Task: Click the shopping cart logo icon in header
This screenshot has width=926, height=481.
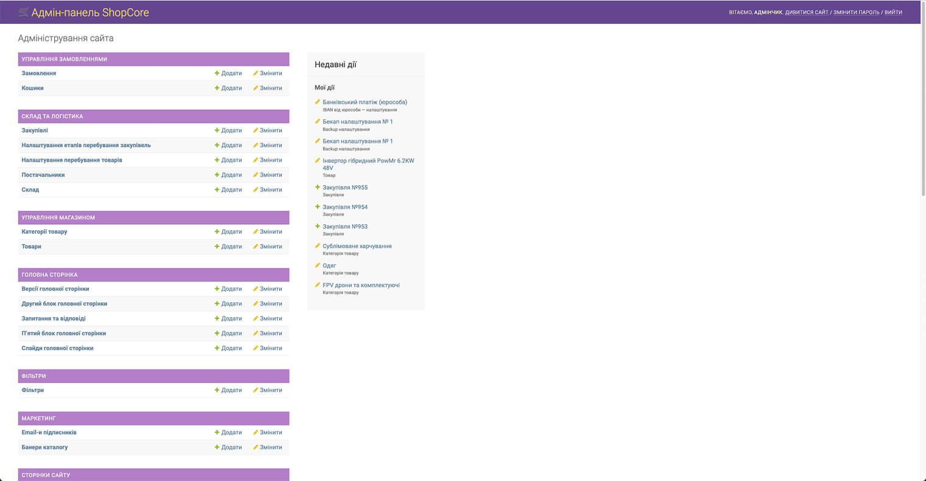Action: point(23,12)
